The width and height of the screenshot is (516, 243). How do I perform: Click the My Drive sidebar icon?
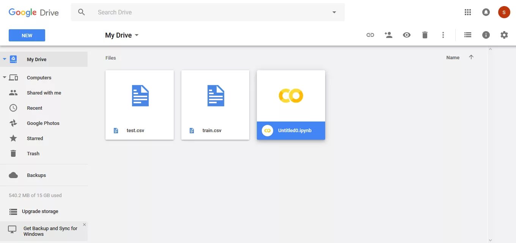coord(13,59)
